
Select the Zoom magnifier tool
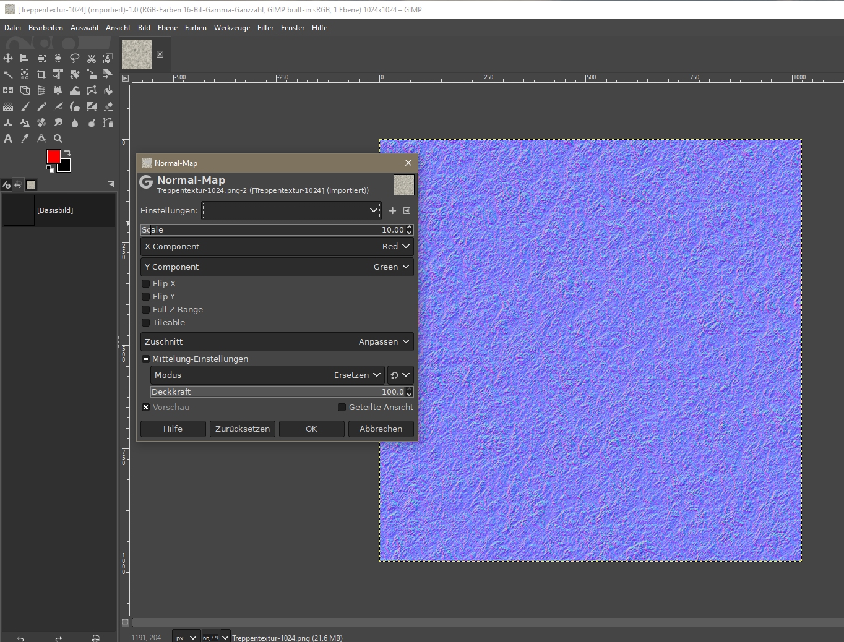click(x=58, y=139)
